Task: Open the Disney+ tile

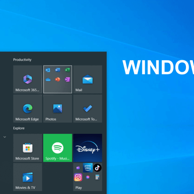Action: pyautogui.click(x=88, y=148)
